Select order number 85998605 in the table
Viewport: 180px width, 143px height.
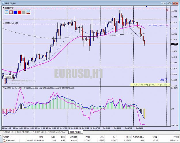click(10, 141)
